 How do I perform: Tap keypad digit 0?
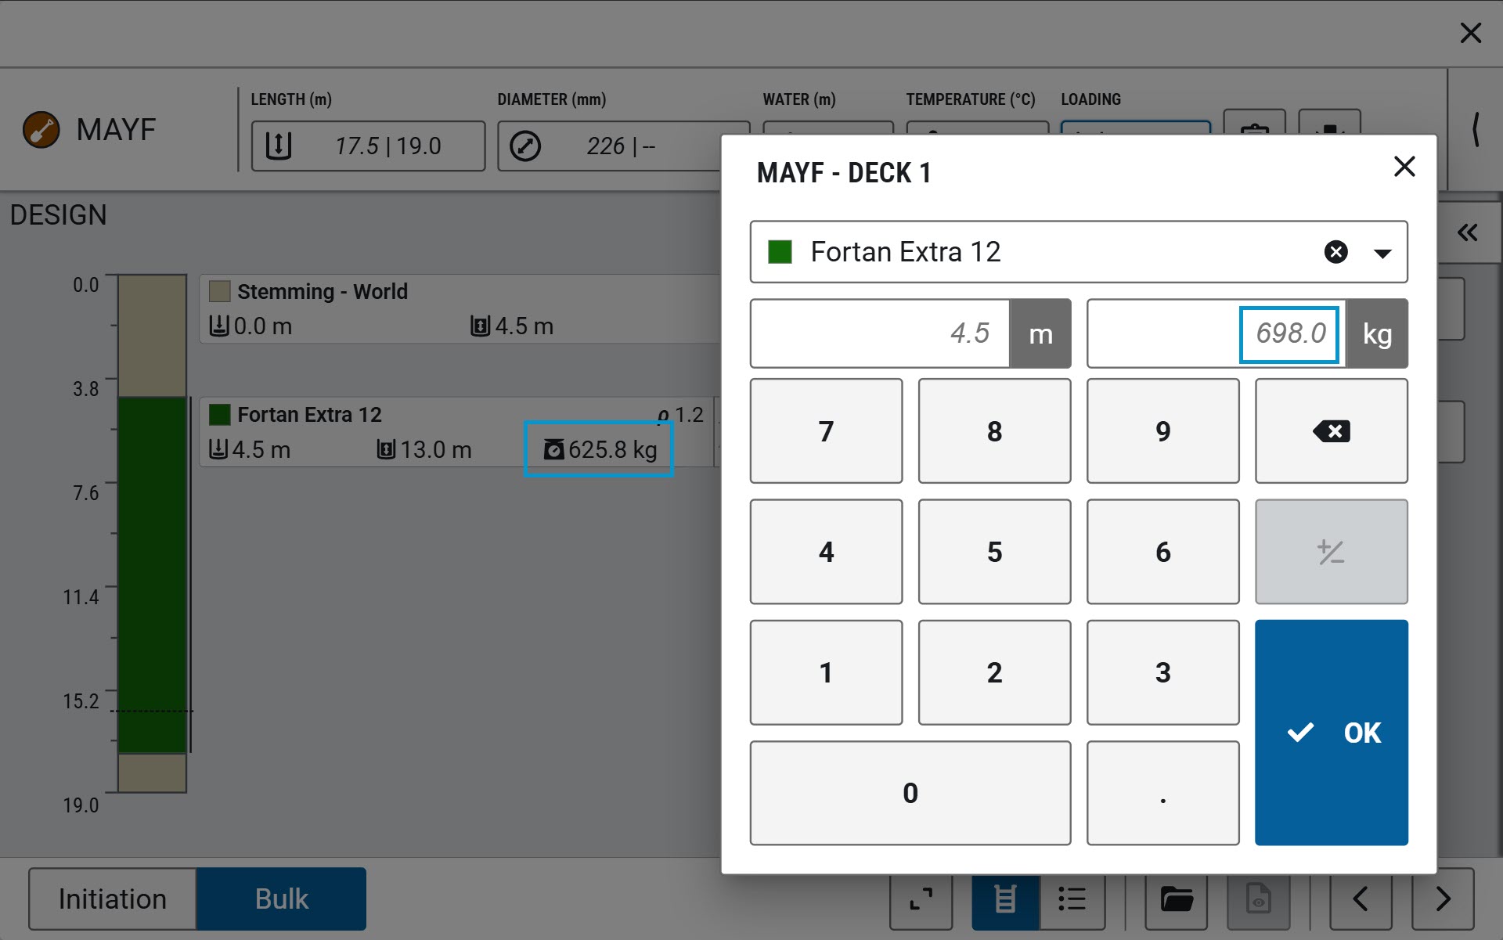pos(910,793)
